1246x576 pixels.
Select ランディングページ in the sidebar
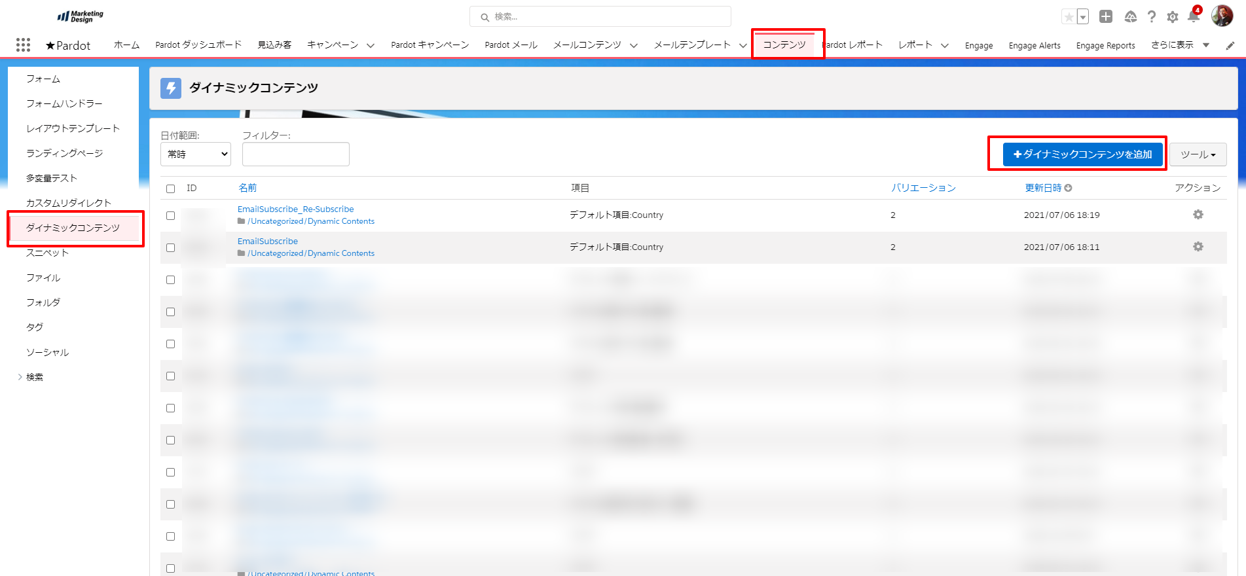(64, 153)
